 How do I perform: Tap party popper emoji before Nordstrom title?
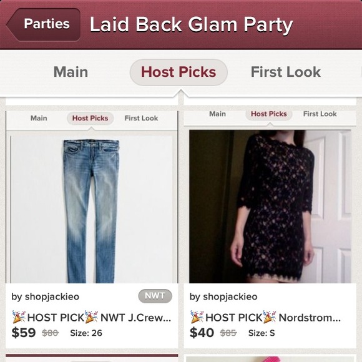click(x=197, y=317)
